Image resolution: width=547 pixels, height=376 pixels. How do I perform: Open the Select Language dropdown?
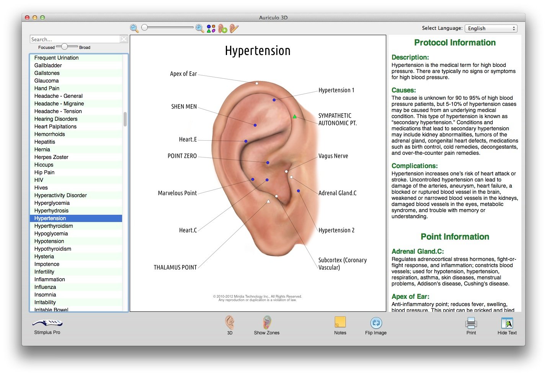(491, 28)
